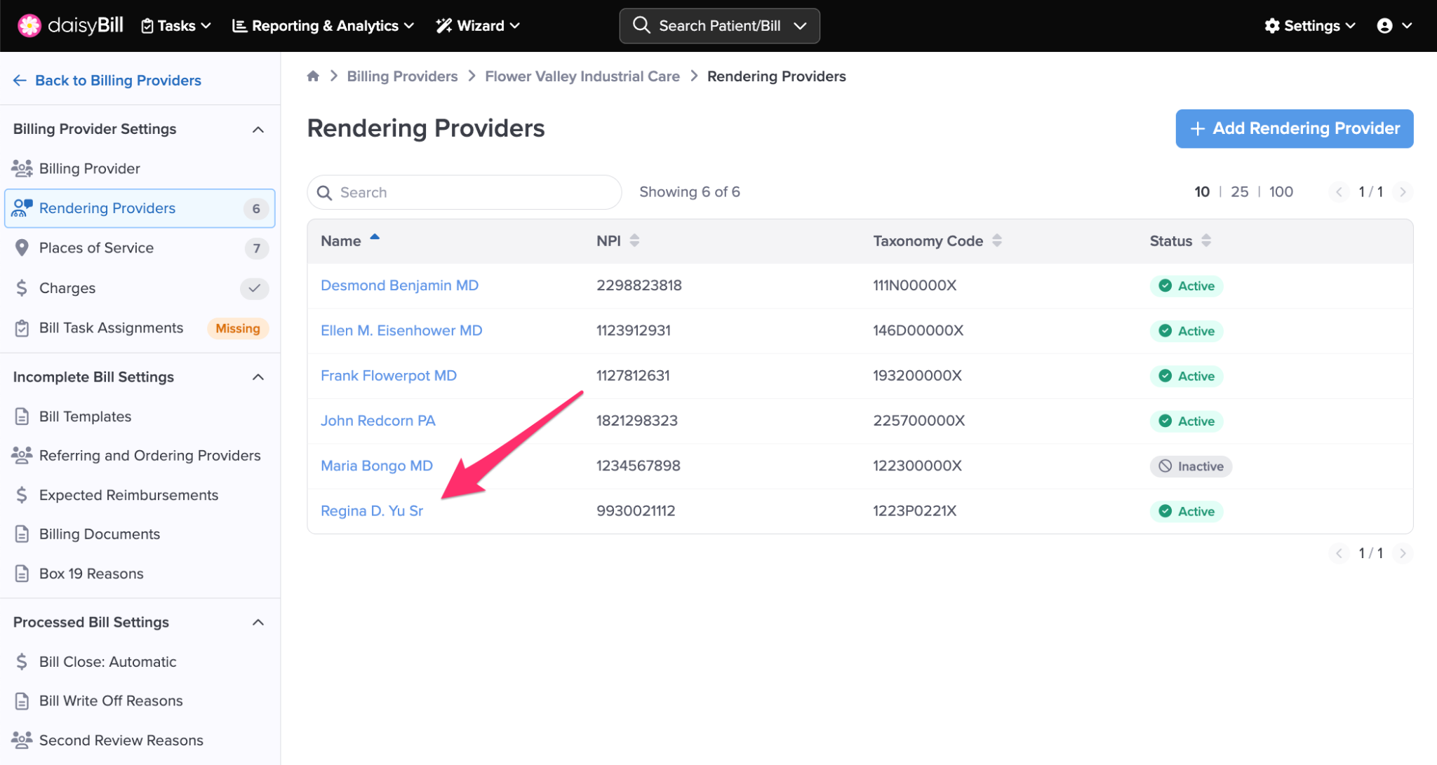Sort by the NPI column arrows

(634, 241)
